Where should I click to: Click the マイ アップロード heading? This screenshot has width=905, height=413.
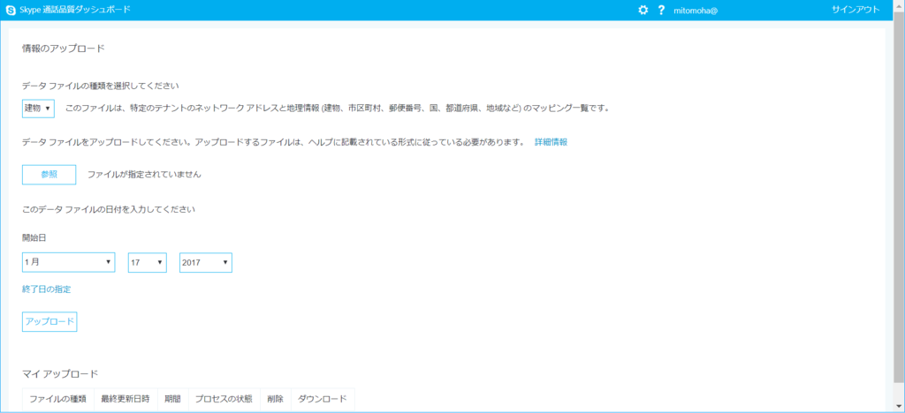[x=60, y=374]
